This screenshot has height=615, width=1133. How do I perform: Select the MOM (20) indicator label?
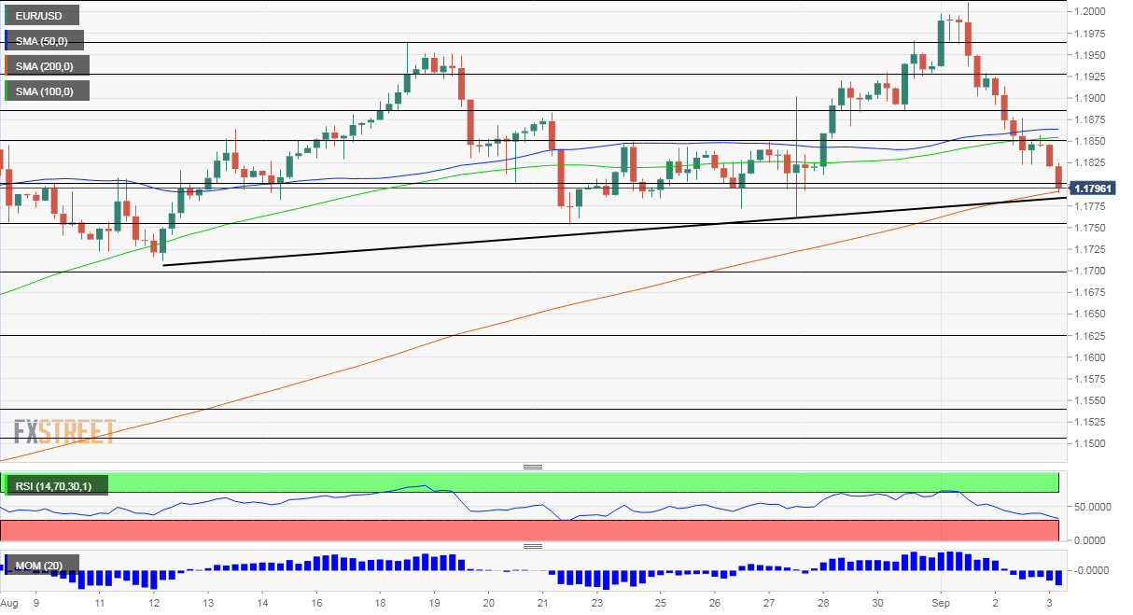coord(41,566)
